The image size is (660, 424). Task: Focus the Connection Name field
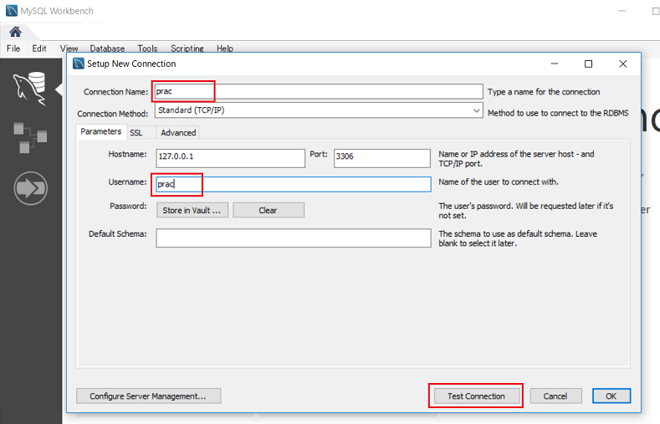click(319, 91)
